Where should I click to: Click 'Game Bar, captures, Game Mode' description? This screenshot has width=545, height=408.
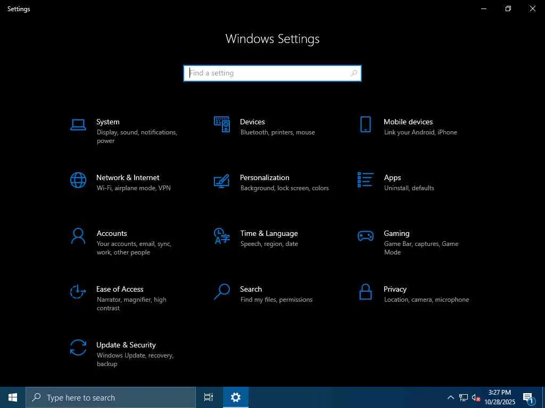click(422, 248)
